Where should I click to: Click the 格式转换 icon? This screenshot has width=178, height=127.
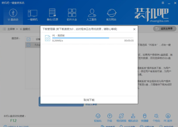coord(121,116)
